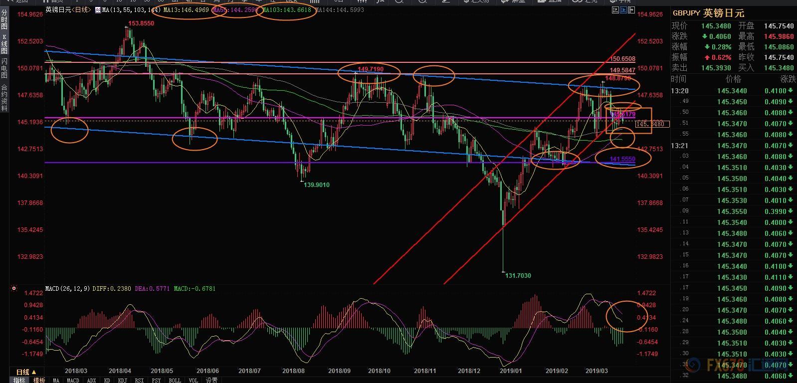Viewport: 797px width, 383px height.
Task: Click the 振幅 value 0.62%
Action: pyautogui.click(x=721, y=57)
